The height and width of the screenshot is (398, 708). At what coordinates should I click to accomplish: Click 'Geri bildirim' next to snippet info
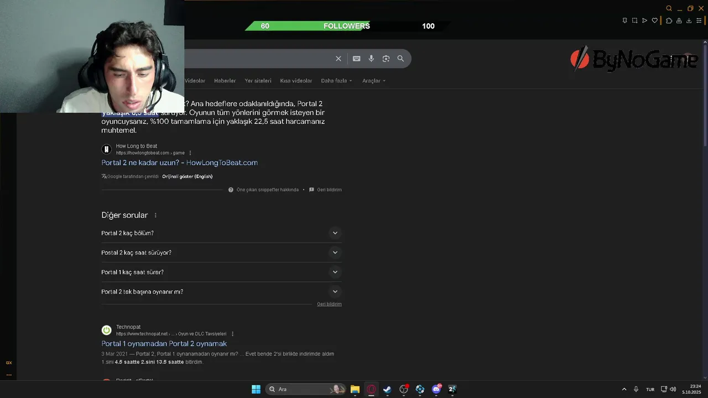point(329,190)
